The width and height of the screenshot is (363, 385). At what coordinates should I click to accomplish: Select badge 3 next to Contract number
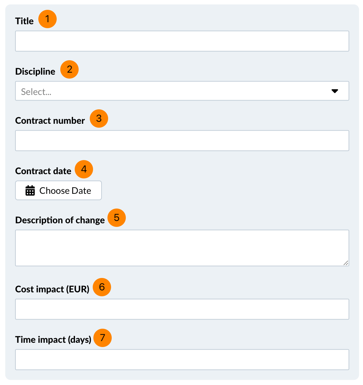[99, 119]
